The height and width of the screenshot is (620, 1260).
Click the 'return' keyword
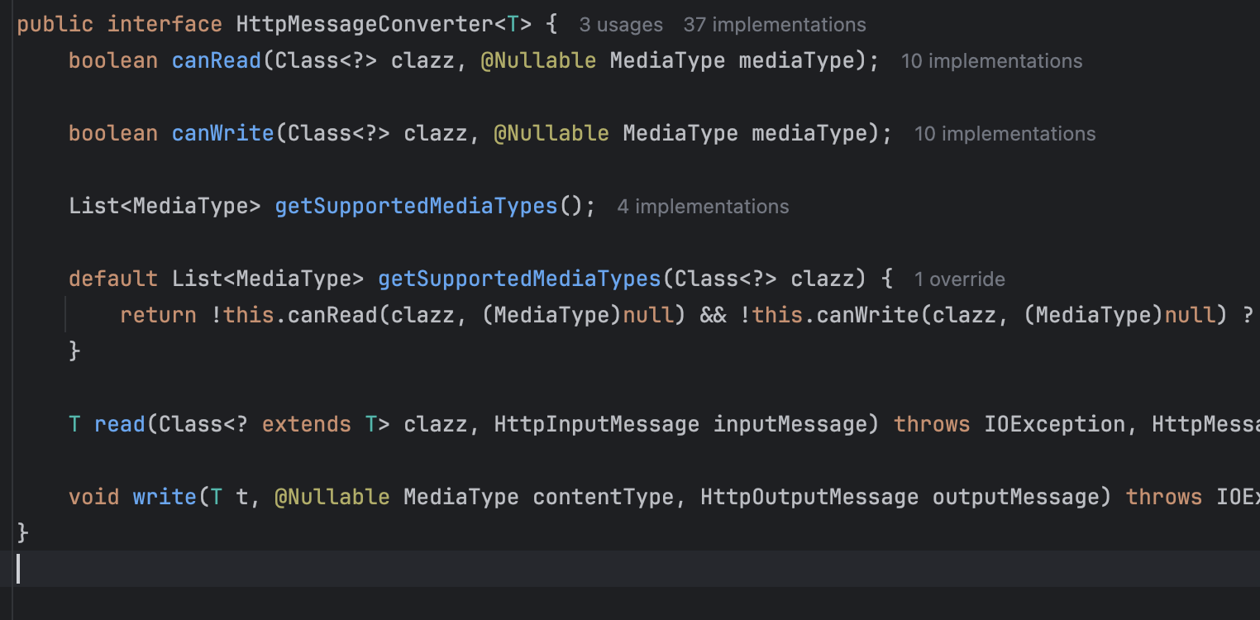[159, 315]
